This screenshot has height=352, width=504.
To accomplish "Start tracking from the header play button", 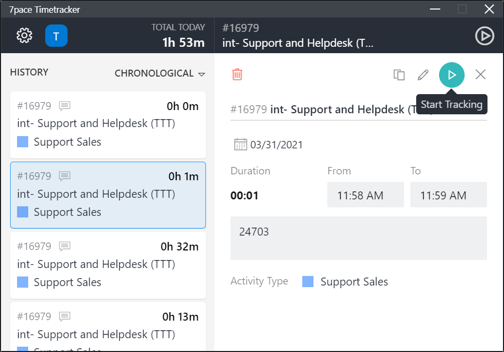I will [x=484, y=36].
